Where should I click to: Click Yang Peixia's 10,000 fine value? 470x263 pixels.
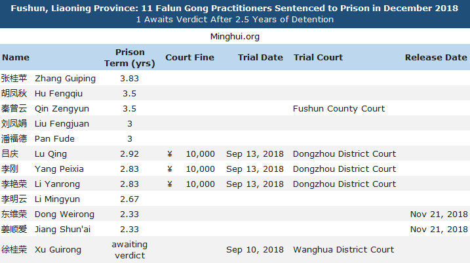(x=200, y=169)
